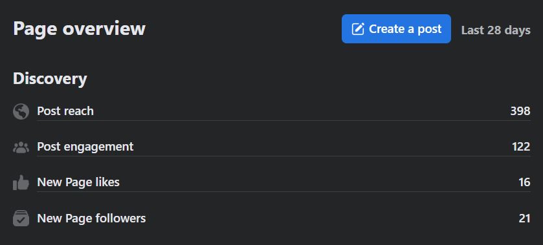Click the divider line under Post engagement
The image size is (543, 245).
click(283, 156)
